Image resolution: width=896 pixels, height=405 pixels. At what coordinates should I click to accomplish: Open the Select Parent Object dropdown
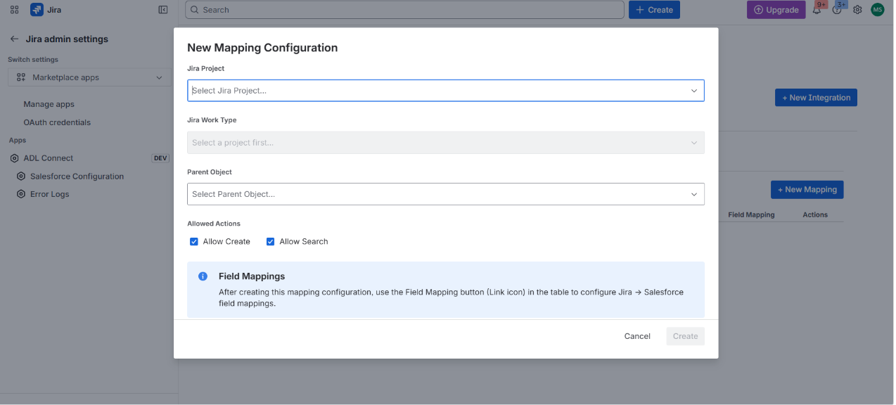tap(446, 194)
